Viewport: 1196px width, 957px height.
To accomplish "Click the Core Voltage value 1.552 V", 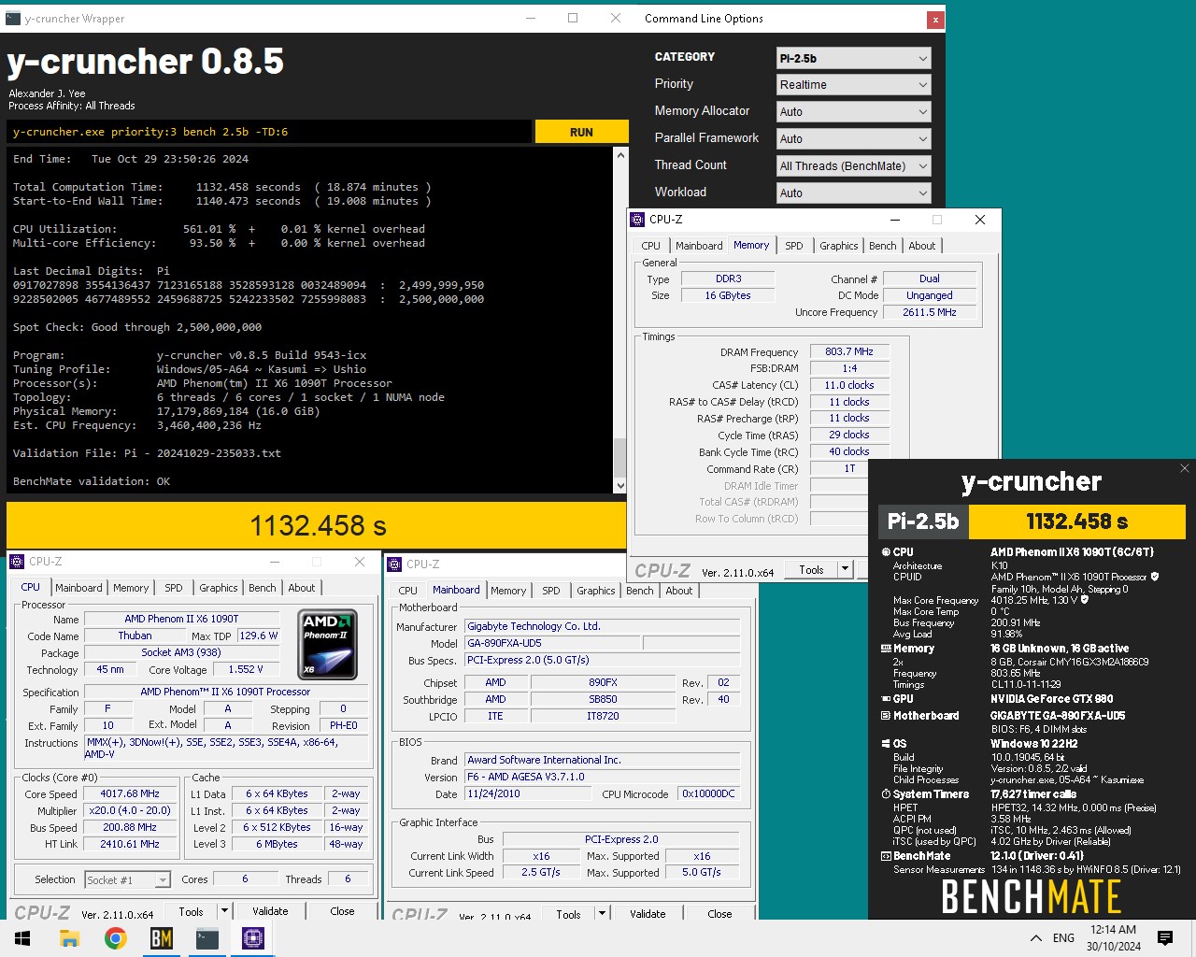I will (x=246, y=669).
